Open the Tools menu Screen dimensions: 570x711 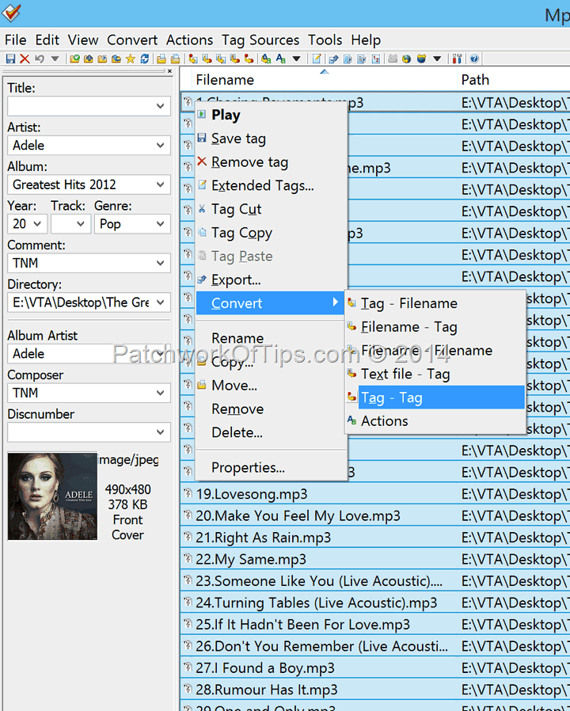tap(325, 40)
